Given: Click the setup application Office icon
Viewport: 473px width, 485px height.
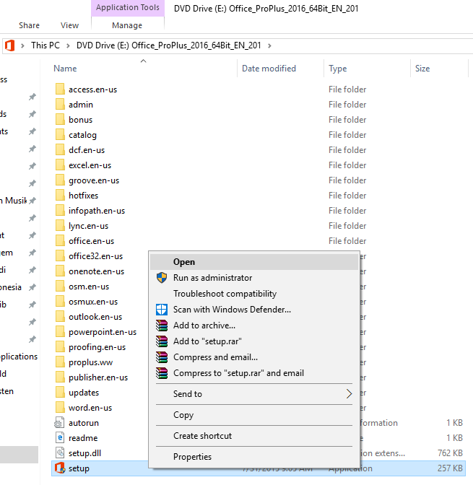Looking at the screenshot, I should [x=60, y=468].
